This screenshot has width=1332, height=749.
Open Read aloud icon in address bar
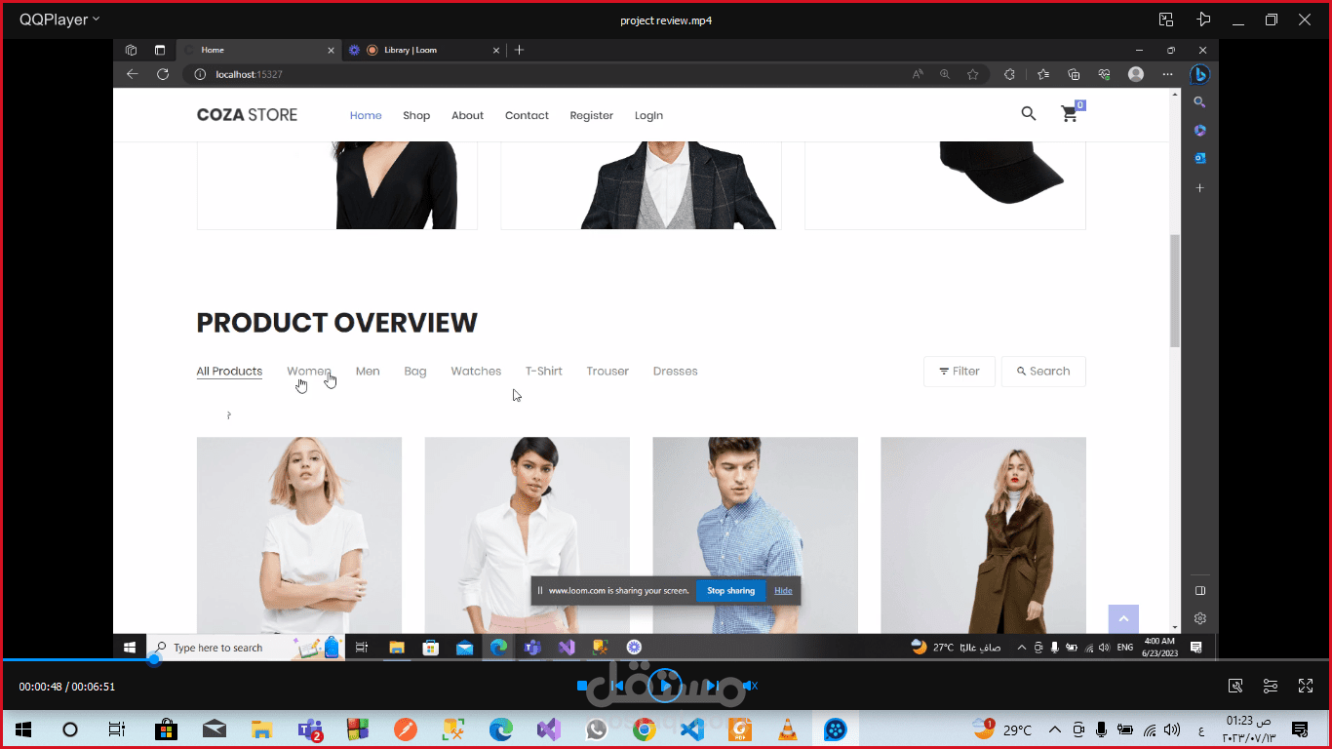[x=918, y=74]
